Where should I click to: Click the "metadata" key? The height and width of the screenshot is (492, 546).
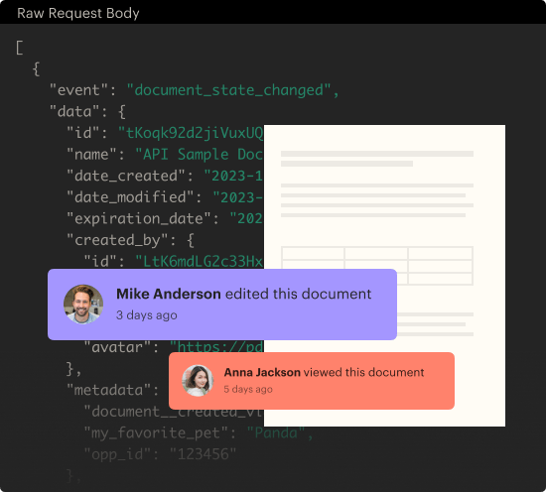pos(108,391)
